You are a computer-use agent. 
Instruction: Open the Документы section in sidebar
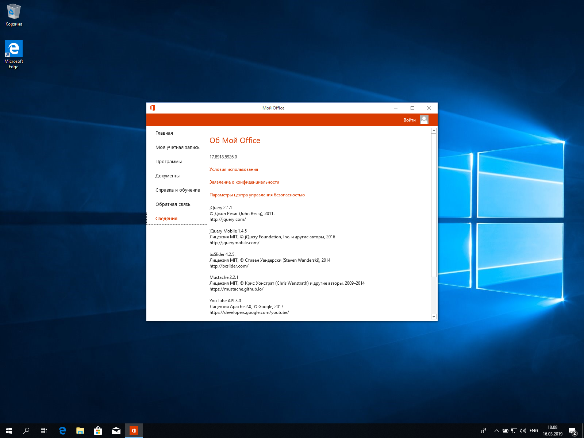click(x=167, y=176)
